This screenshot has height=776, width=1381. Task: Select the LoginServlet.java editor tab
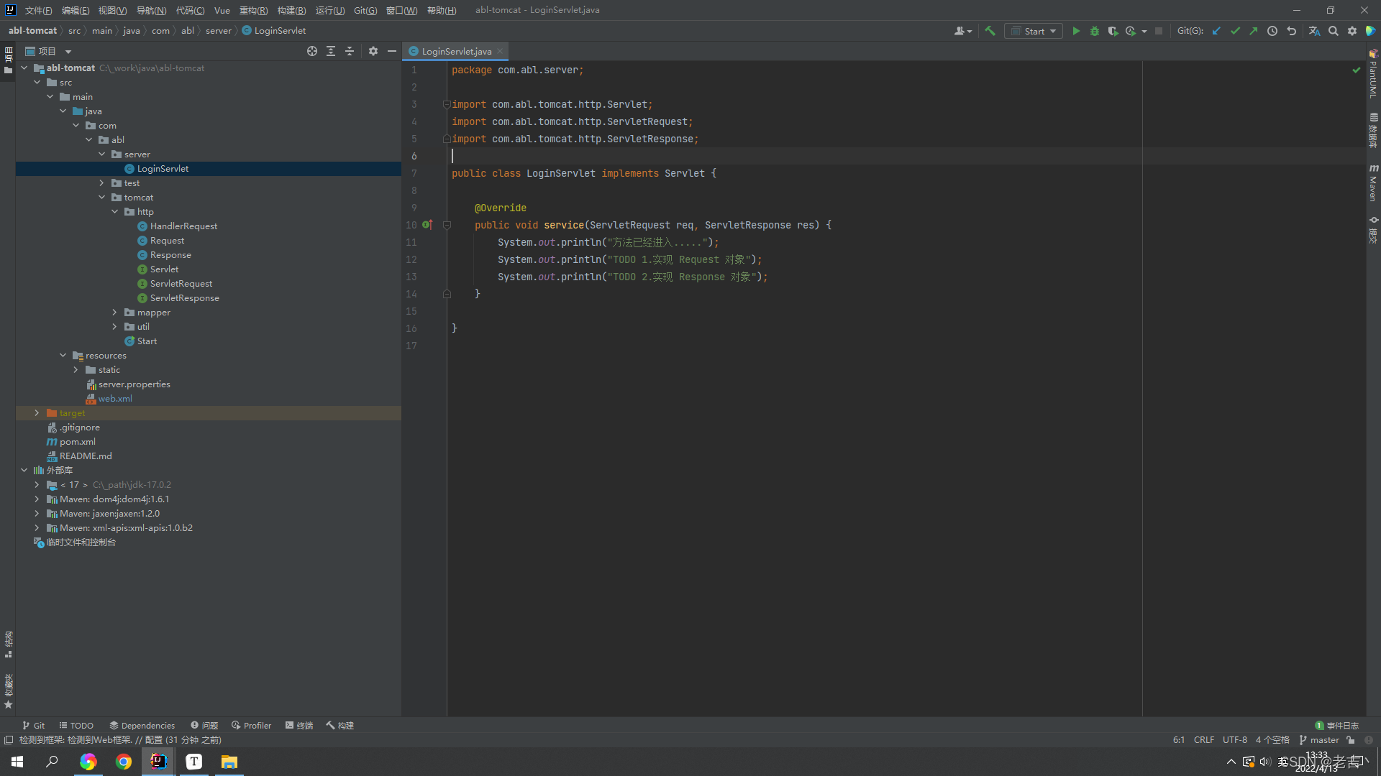click(456, 51)
